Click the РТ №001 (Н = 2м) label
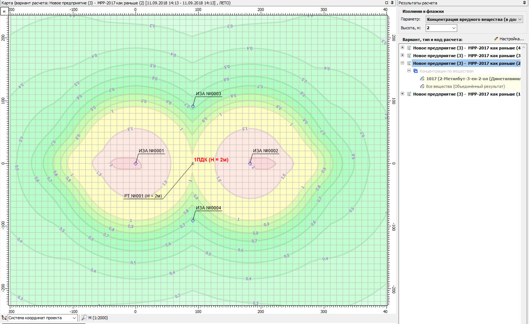The width and height of the screenshot is (529, 324). pyautogui.click(x=143, y=196)
